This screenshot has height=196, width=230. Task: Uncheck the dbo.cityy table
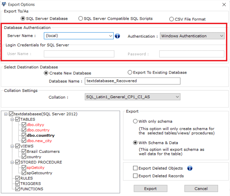pos(24,125)
